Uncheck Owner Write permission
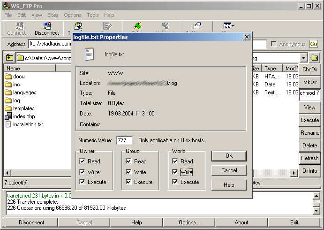The image size is (324, 230). point(82,172)
